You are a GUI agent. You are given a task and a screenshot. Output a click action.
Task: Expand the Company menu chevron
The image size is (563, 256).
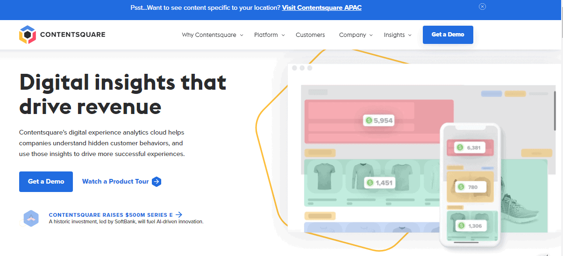tap(371, 35)
